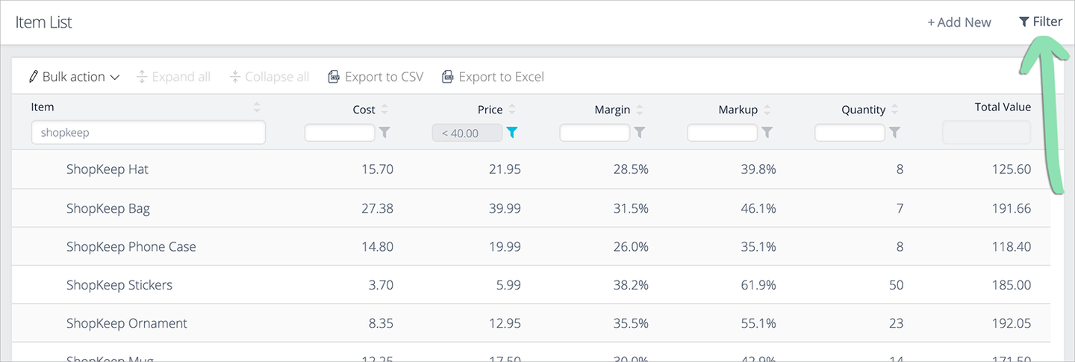Select the ShopKeep Hat row name

107,169
